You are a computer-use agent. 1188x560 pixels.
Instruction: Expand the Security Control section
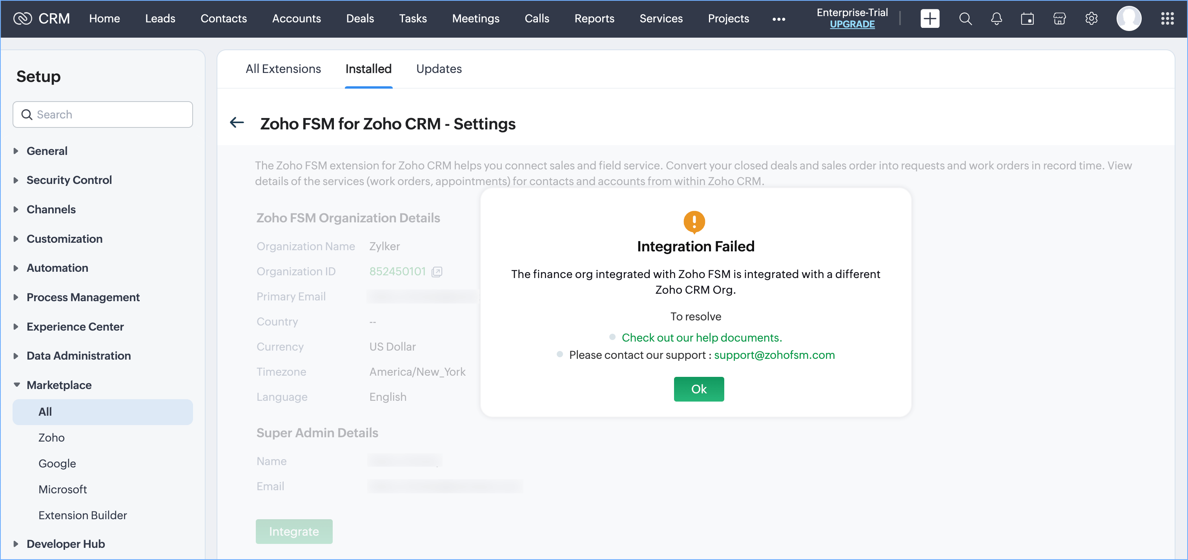pyautogui.click(x=69, y=180)
